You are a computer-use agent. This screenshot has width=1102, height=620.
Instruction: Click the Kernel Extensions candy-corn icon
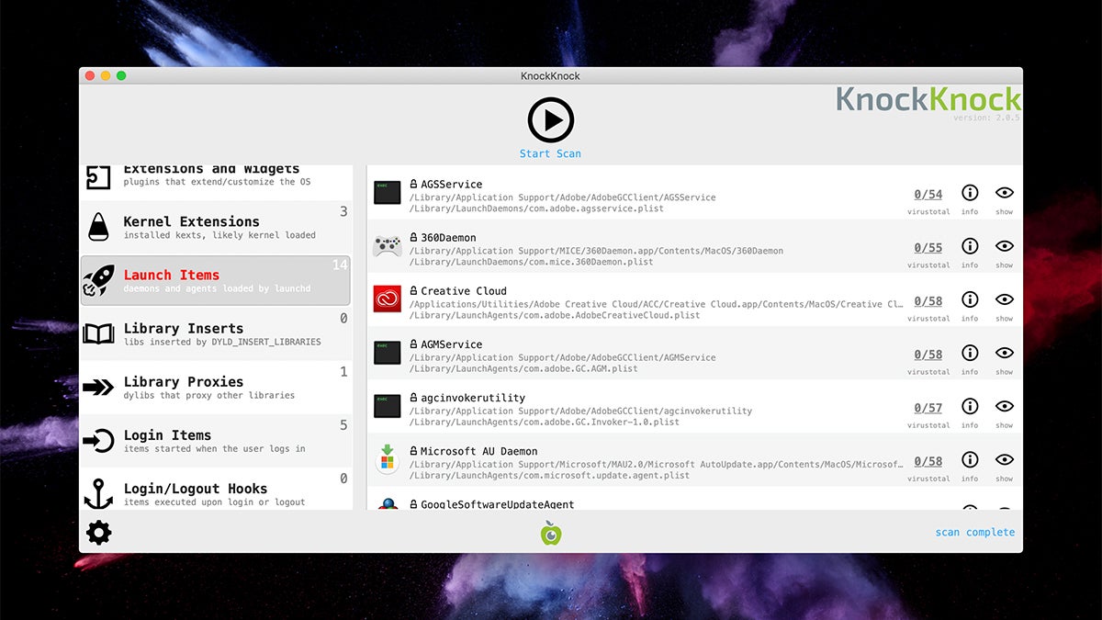pyautogui.click(x=99, y=227)
